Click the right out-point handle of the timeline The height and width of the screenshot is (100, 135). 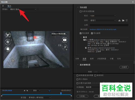[72, 96]
